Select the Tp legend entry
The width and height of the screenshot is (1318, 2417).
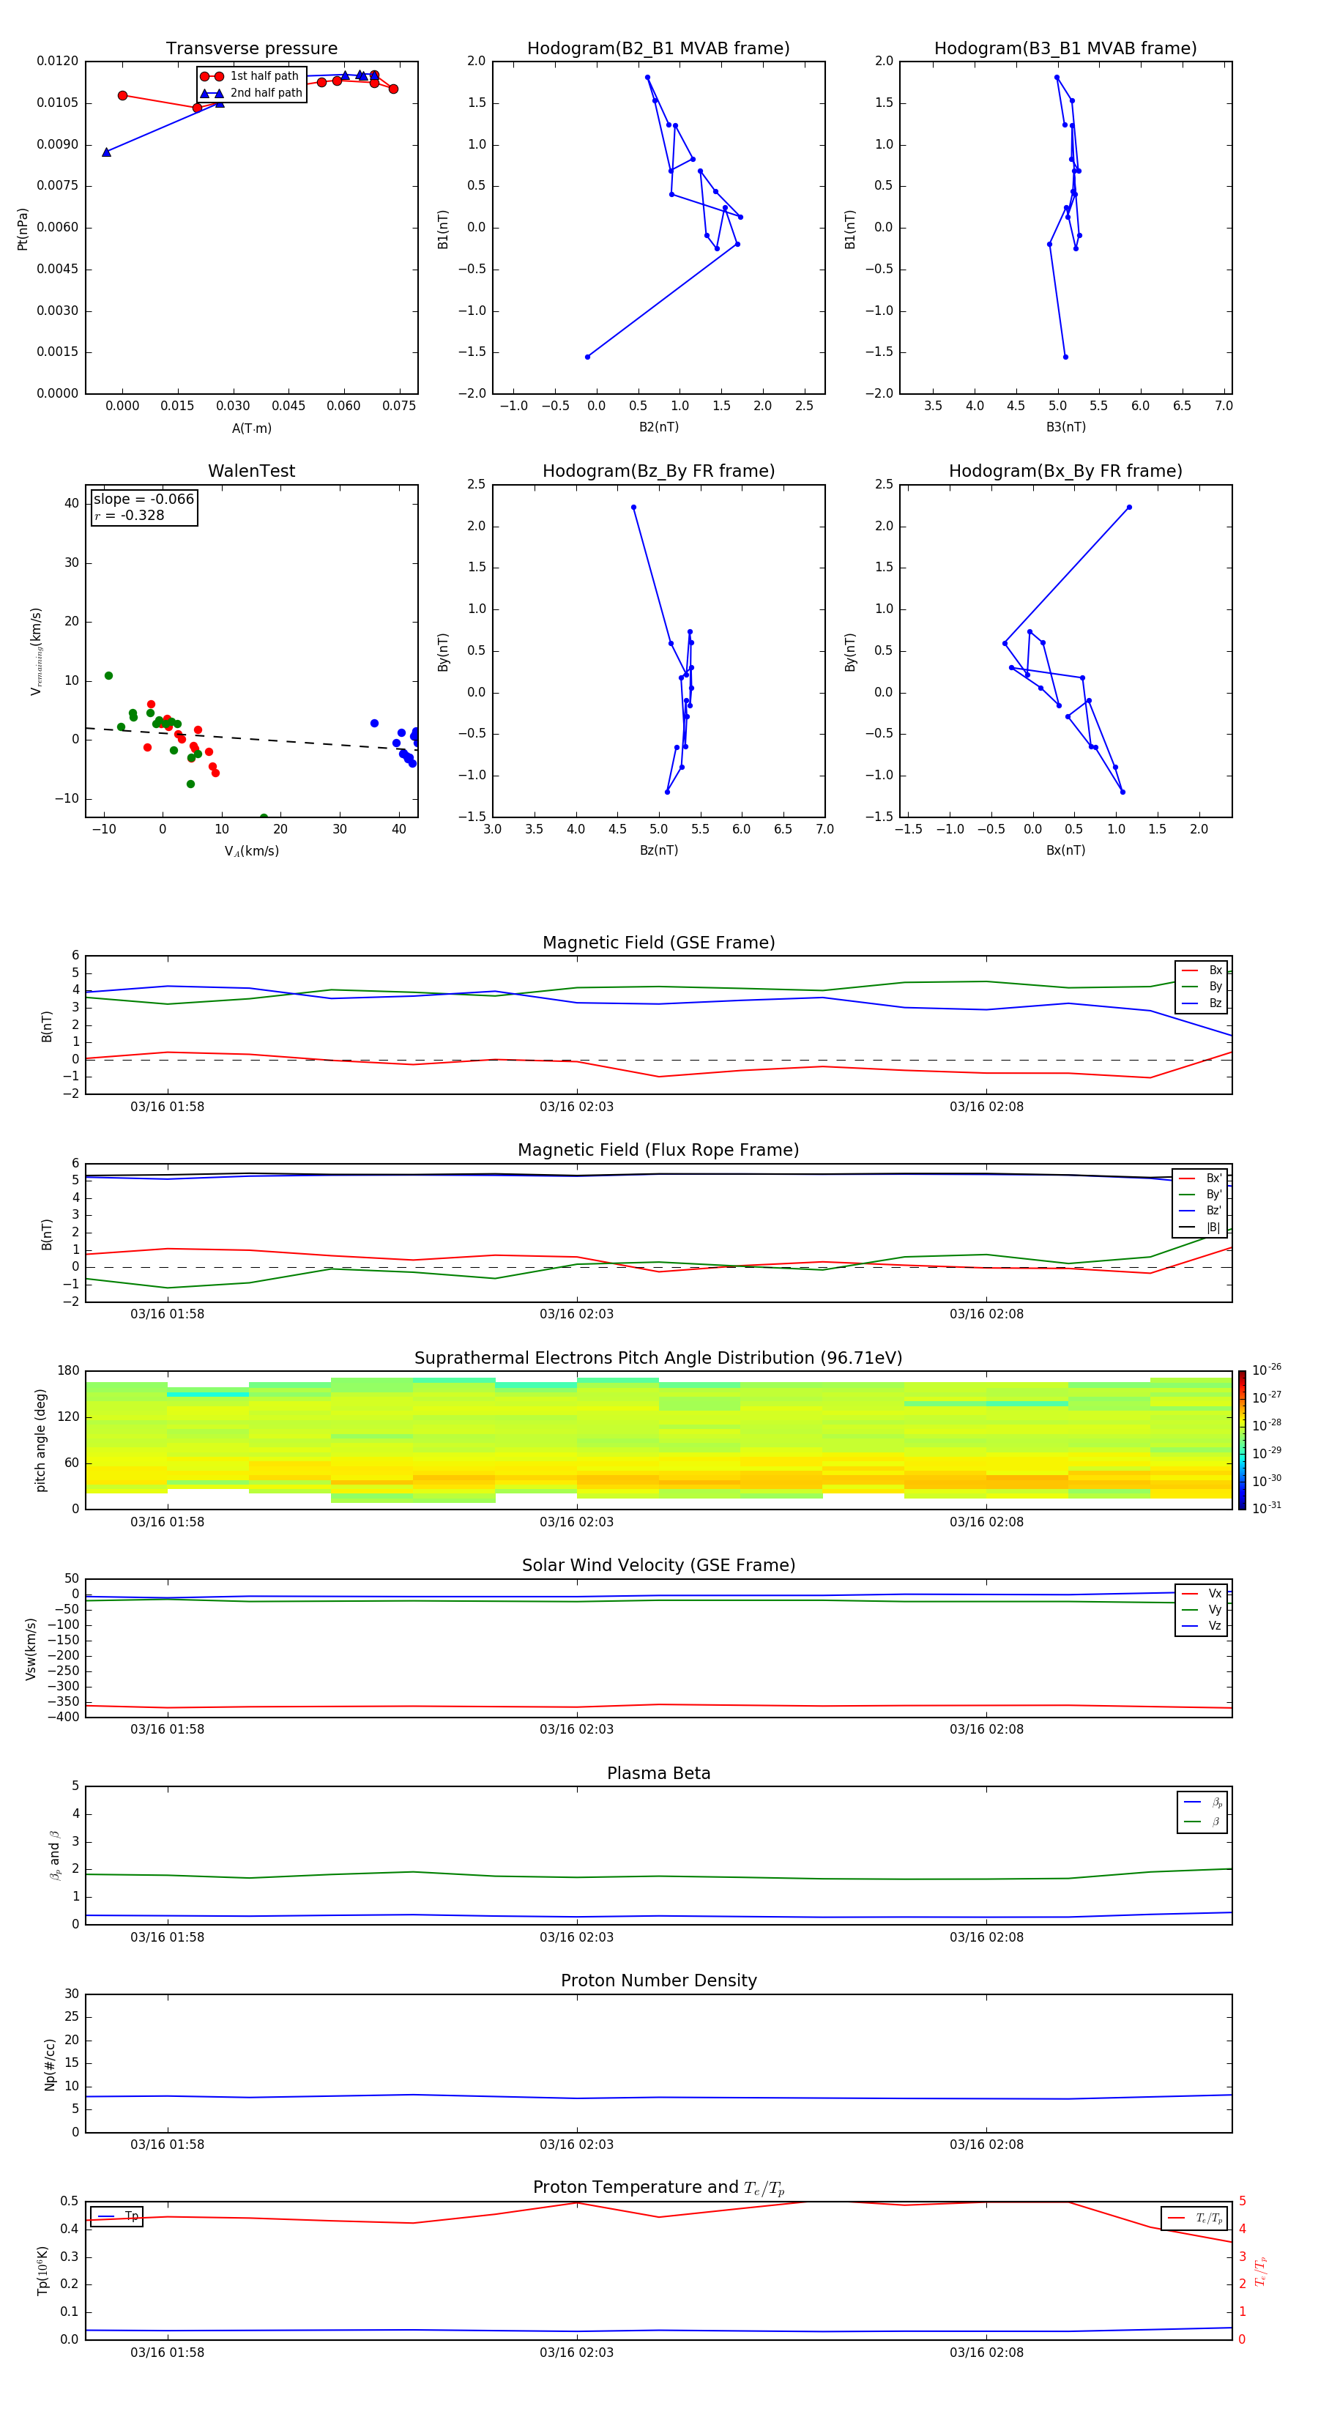coord(117,2216)
